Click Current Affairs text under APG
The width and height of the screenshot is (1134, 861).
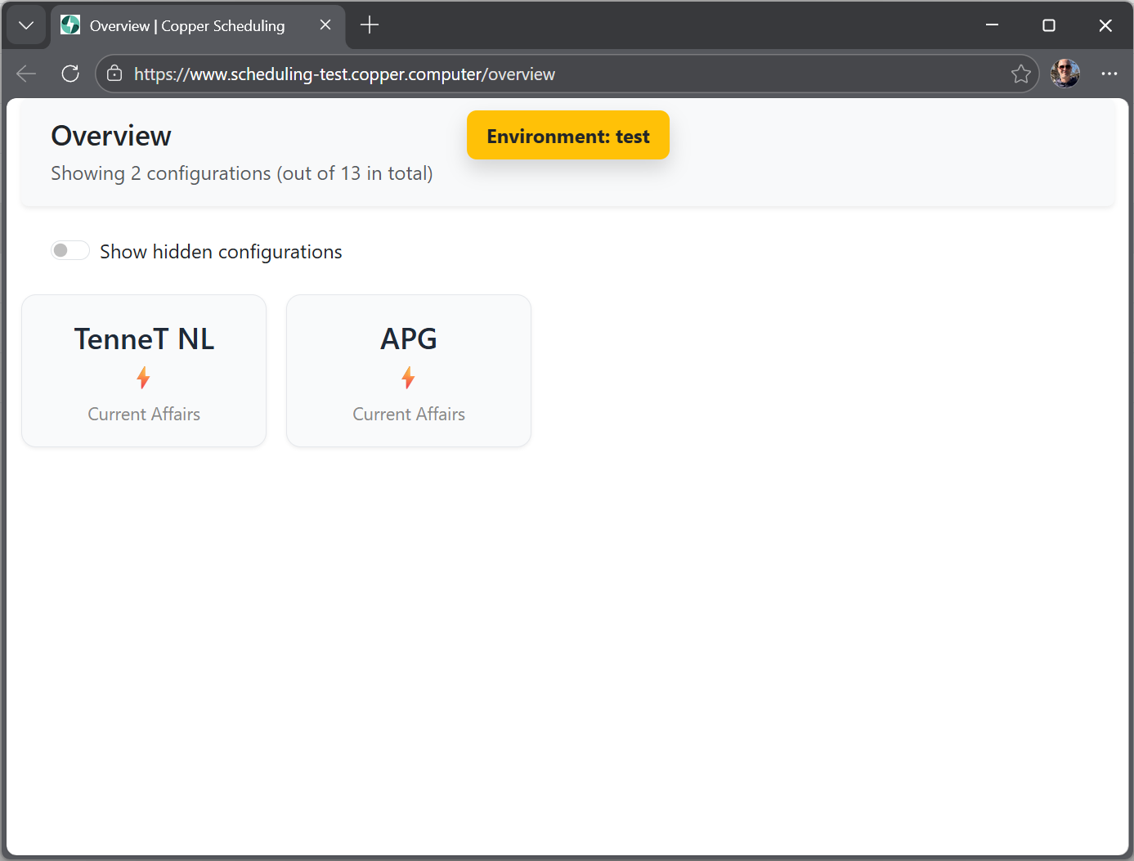coord(409,414)
